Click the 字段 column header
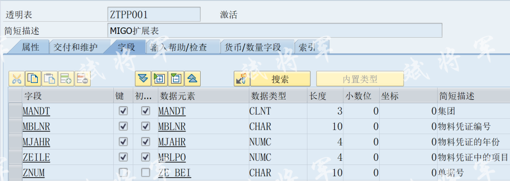The image size is (510, 181). (68, 96)
